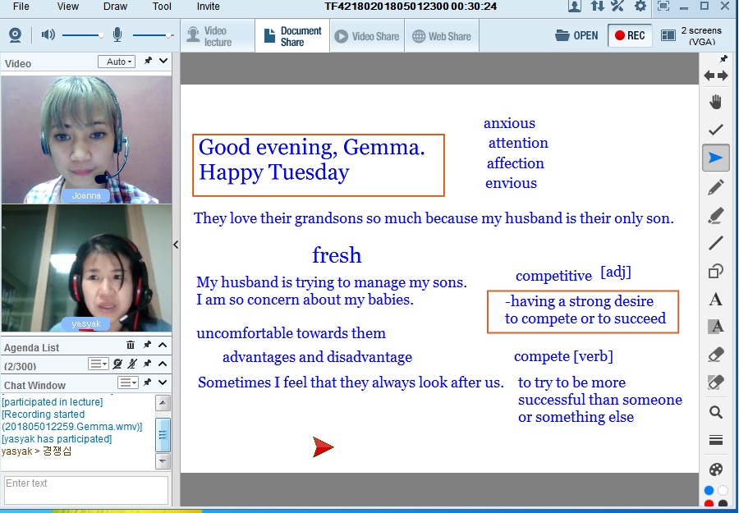This screenshot has height=513, width=739.
Task: Open the Chat Window options dropdown
Action: click(x=128, y=382)
